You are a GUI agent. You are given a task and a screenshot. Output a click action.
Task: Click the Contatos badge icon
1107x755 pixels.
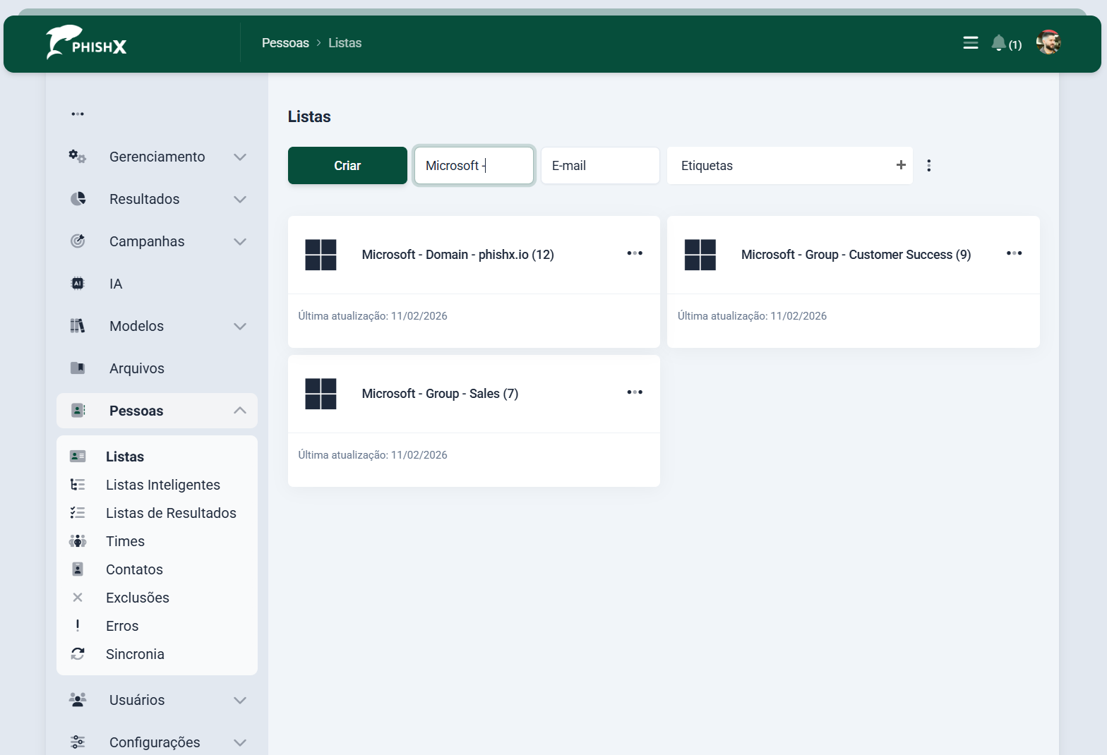78,569
